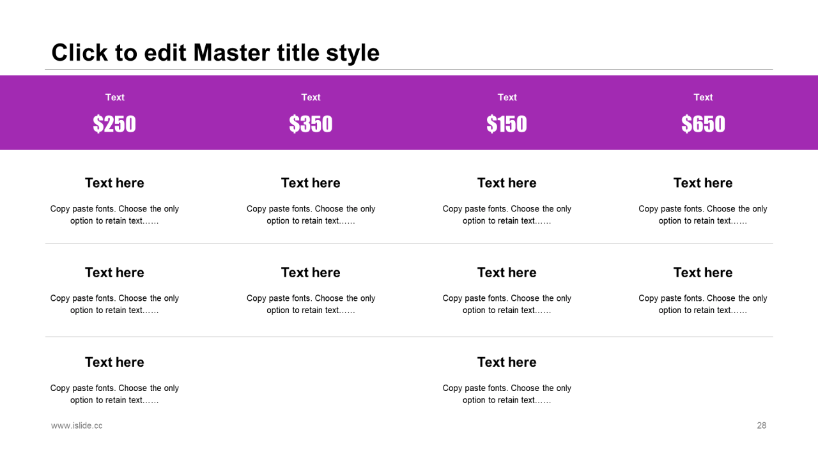Select the "Text here" heading directly below $350
This screenshot has width=818, height=460.
[311, 183]
